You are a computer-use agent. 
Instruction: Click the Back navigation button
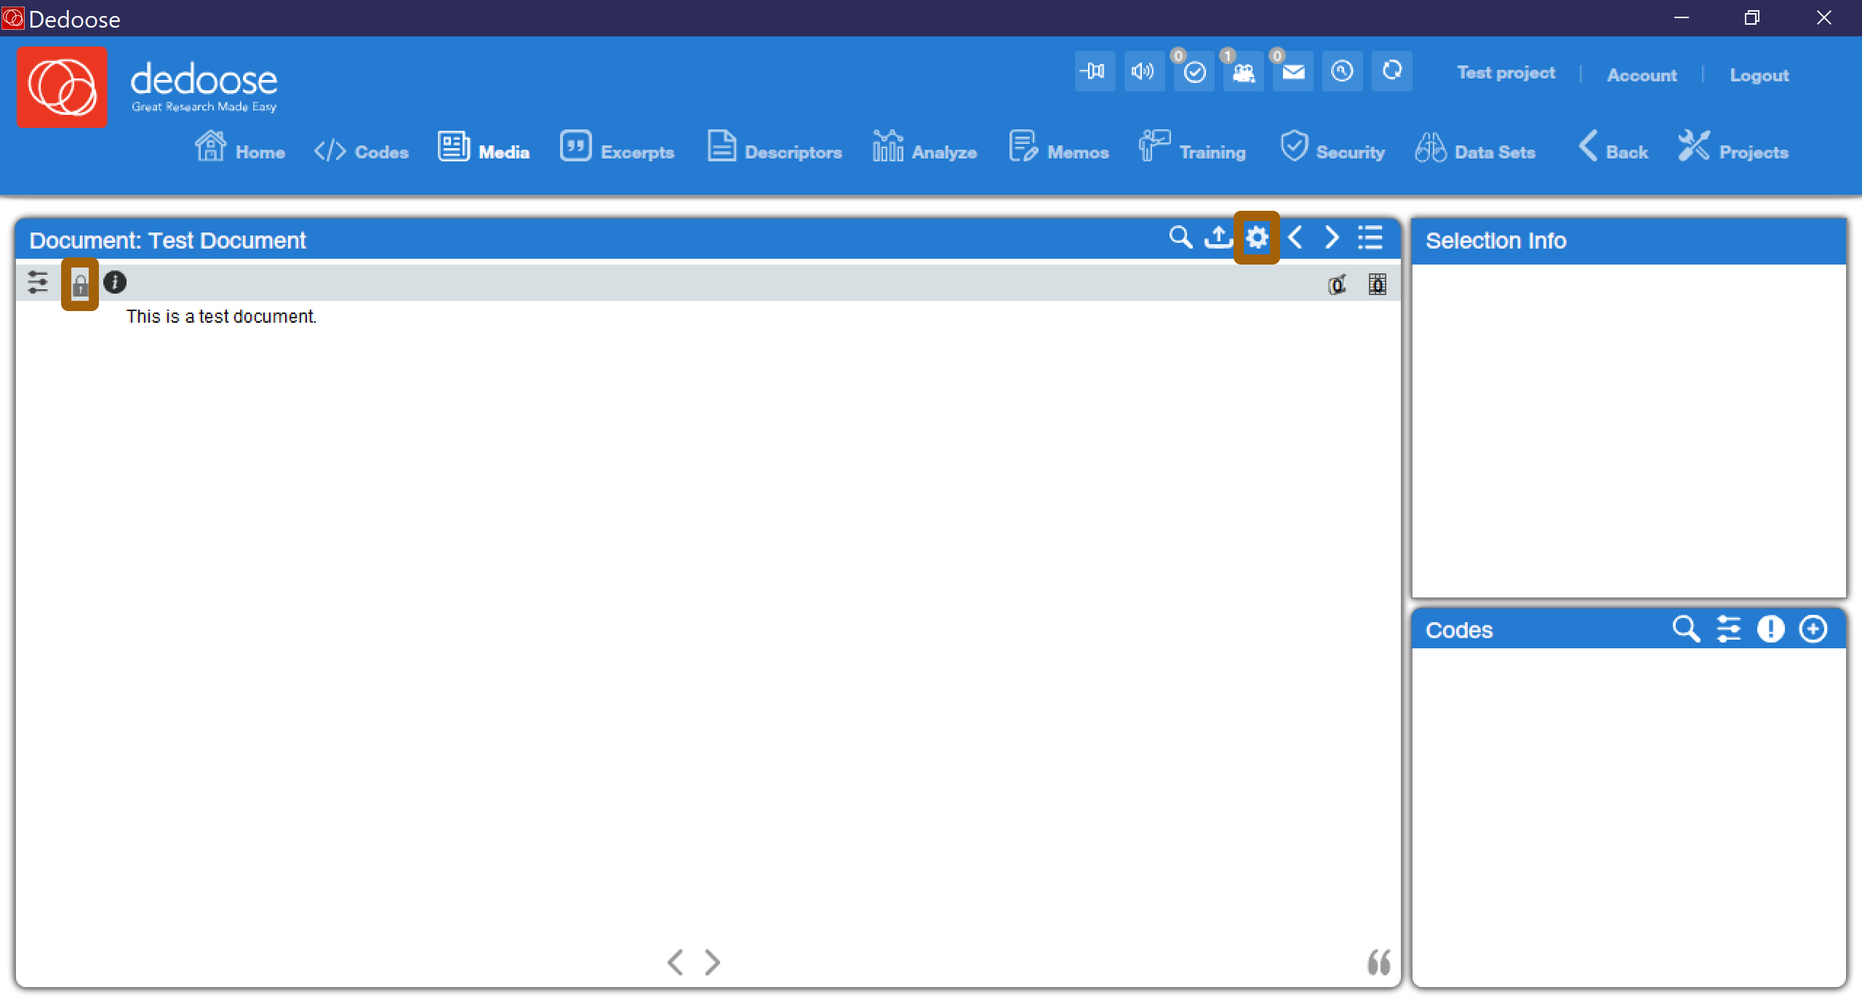click(x=1613, y=147)
